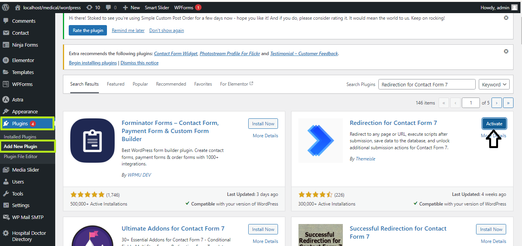Jump to the last page of results
522x246 pixels.
point(508,103)
